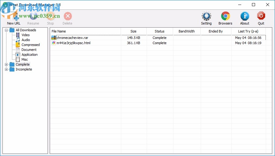Click the 149.5 KB size cell
Viewport: 275px width, 156px height.
134,38
